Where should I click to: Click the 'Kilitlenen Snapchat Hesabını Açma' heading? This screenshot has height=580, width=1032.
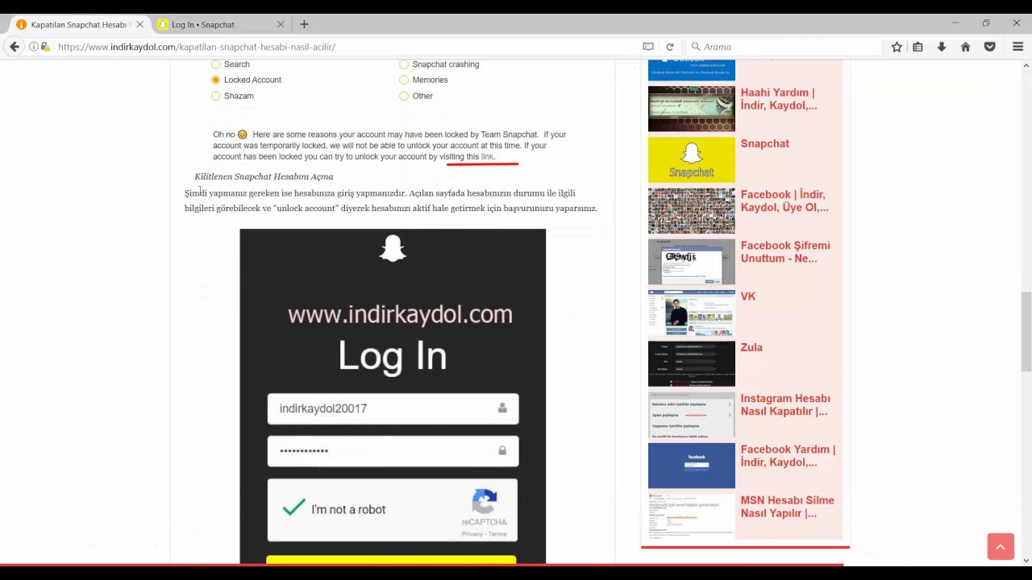pos(264,176)
